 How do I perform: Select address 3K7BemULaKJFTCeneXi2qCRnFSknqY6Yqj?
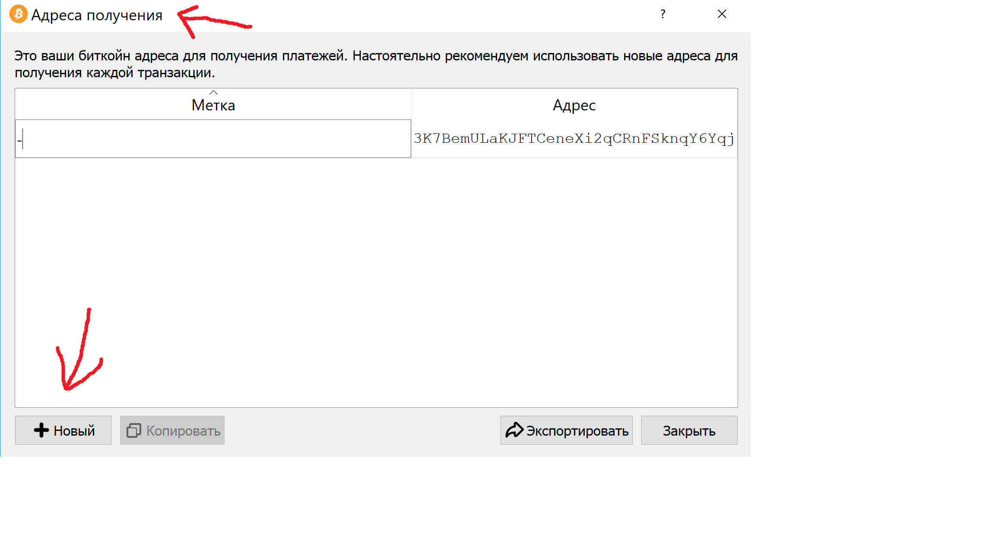coord(574,138)
